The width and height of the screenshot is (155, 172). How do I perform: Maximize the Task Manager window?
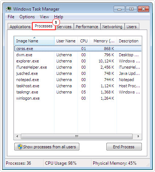[131, 9]
